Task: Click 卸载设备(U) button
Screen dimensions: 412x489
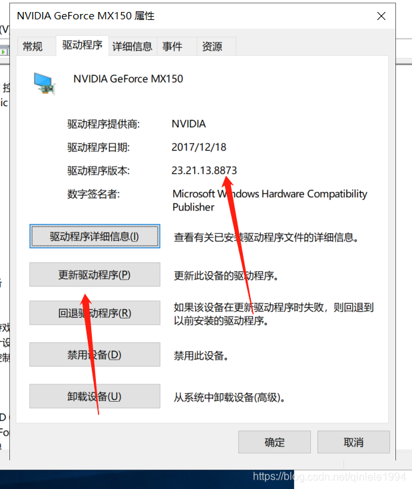Action: tap(95, 396)
